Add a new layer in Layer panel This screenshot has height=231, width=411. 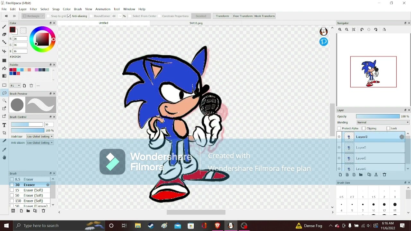[x=340, y=175]
